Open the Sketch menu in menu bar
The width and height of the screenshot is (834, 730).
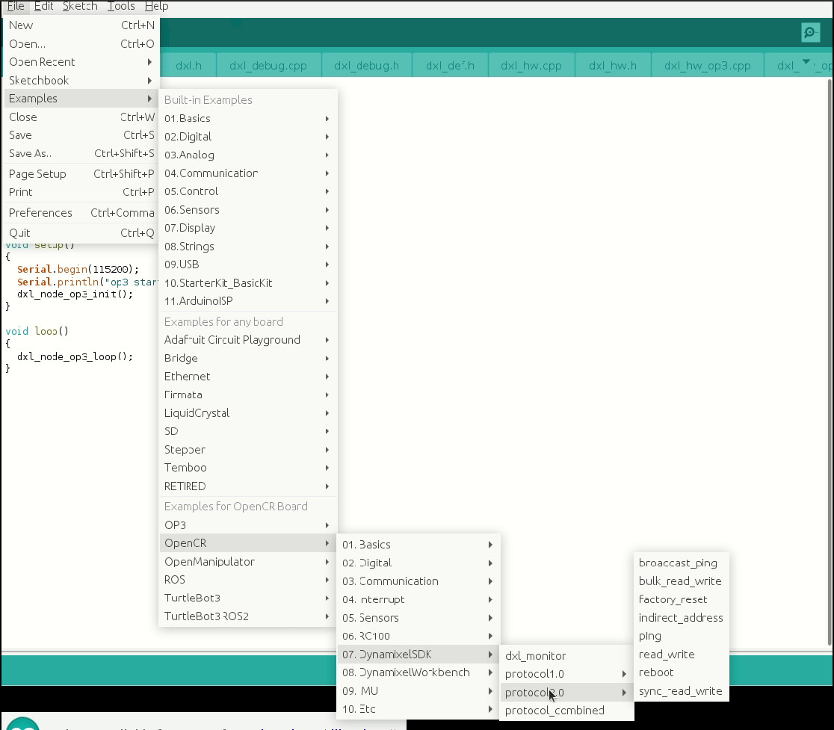coord(80,6)
